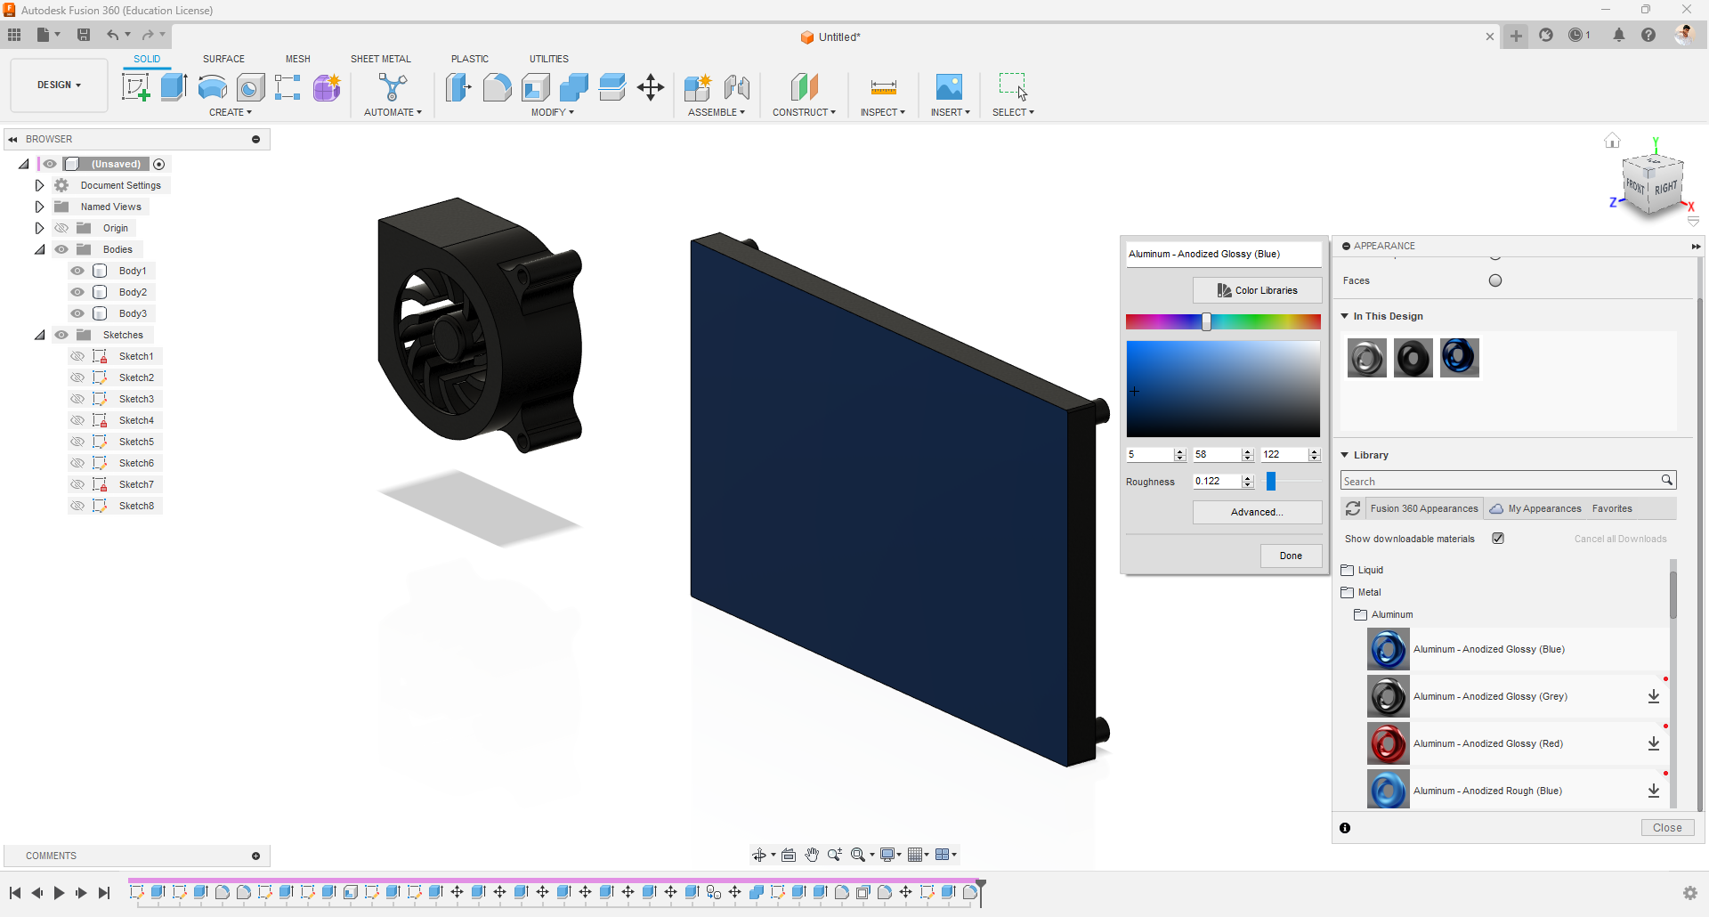1709x917 pixels.
Task: Open the Create Form purple icon
Action: coord(327,87)
